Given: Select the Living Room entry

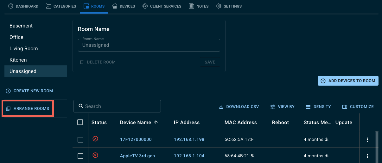Looking at the screenshot, I should (35, 49).
